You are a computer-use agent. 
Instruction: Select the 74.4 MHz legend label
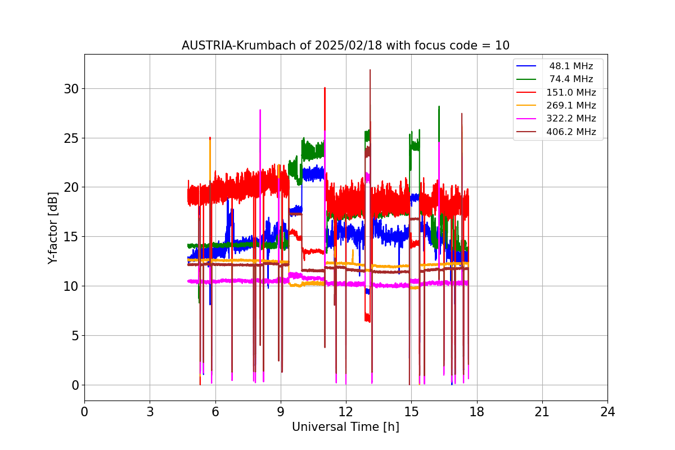[x=571, y=79]
